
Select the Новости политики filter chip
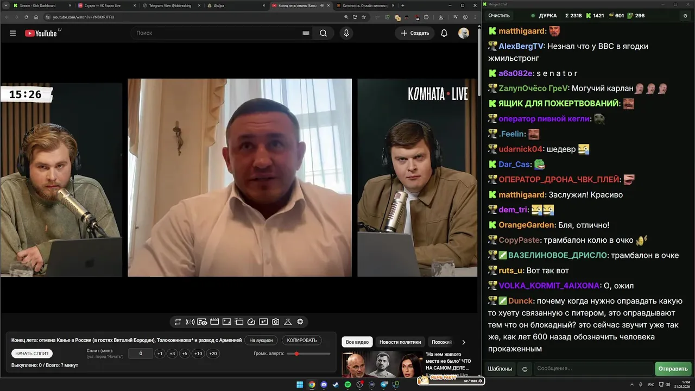pyautogui.click(x=400, y=342)
